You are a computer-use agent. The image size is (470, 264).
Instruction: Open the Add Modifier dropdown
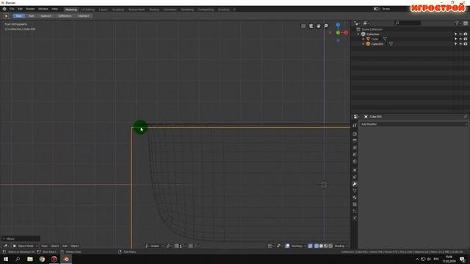click(413, 124)
